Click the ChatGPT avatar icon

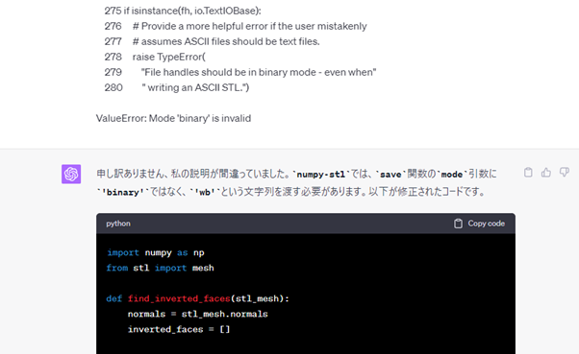[x=71, y=174]
